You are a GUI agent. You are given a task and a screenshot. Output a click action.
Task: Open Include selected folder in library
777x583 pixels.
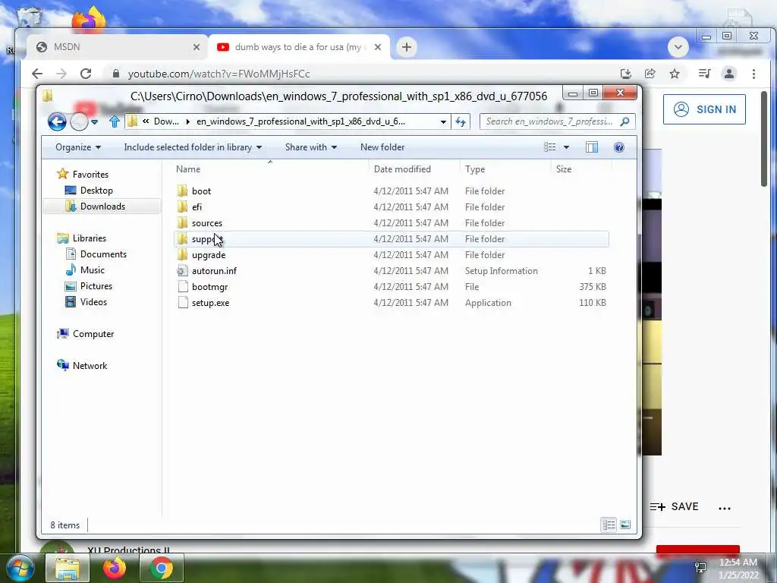tap(193, 147)
